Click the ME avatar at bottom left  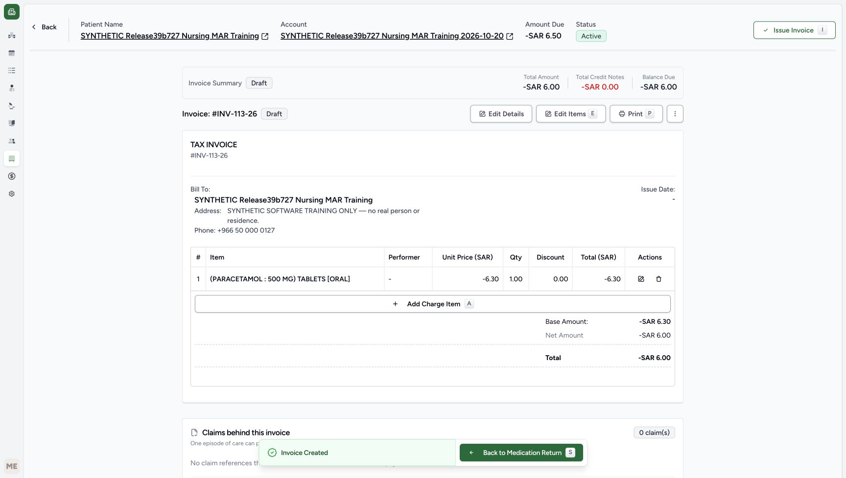(x=12, y=466)
